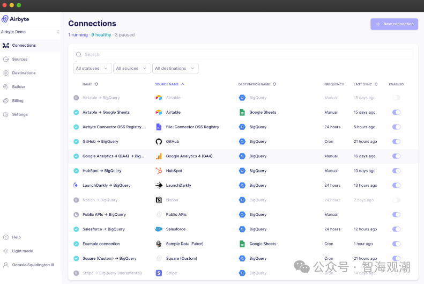Image resolution: width=424 pixels, height=284 pixels.
Task: Disable the GitHub → BigQuery toggle
Action: [396, 141]
